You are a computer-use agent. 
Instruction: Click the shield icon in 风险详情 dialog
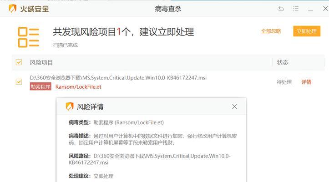pos(70,106)
